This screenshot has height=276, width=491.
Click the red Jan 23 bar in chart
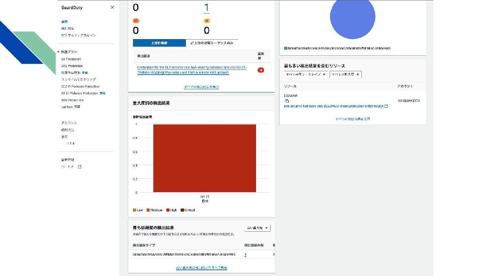tap(205, 158)
